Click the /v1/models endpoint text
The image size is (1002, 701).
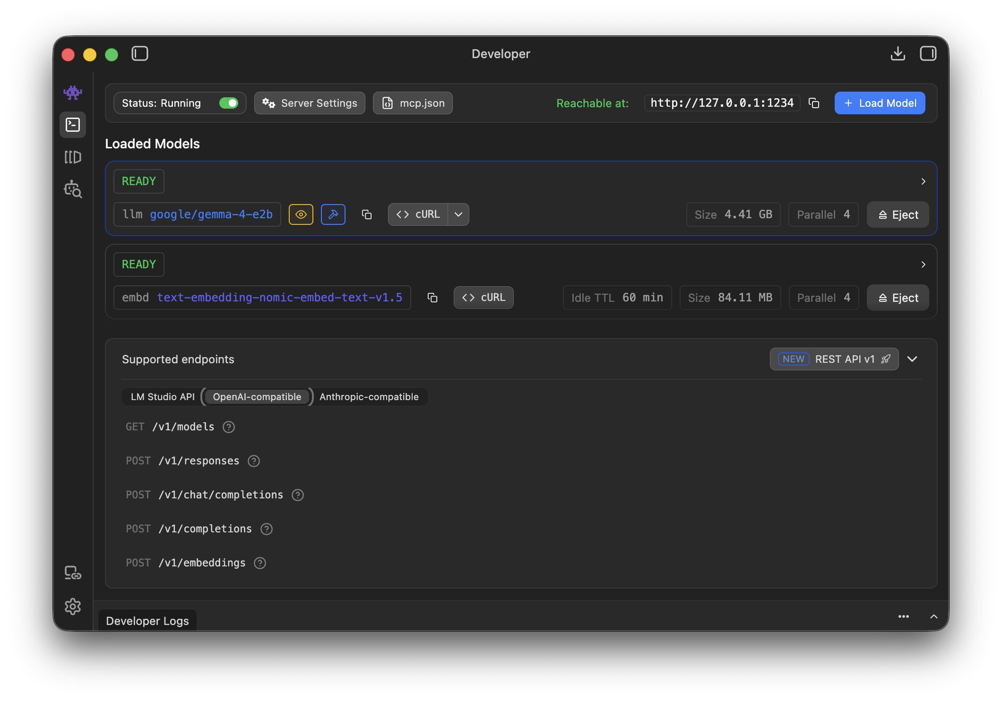point(183,427)
